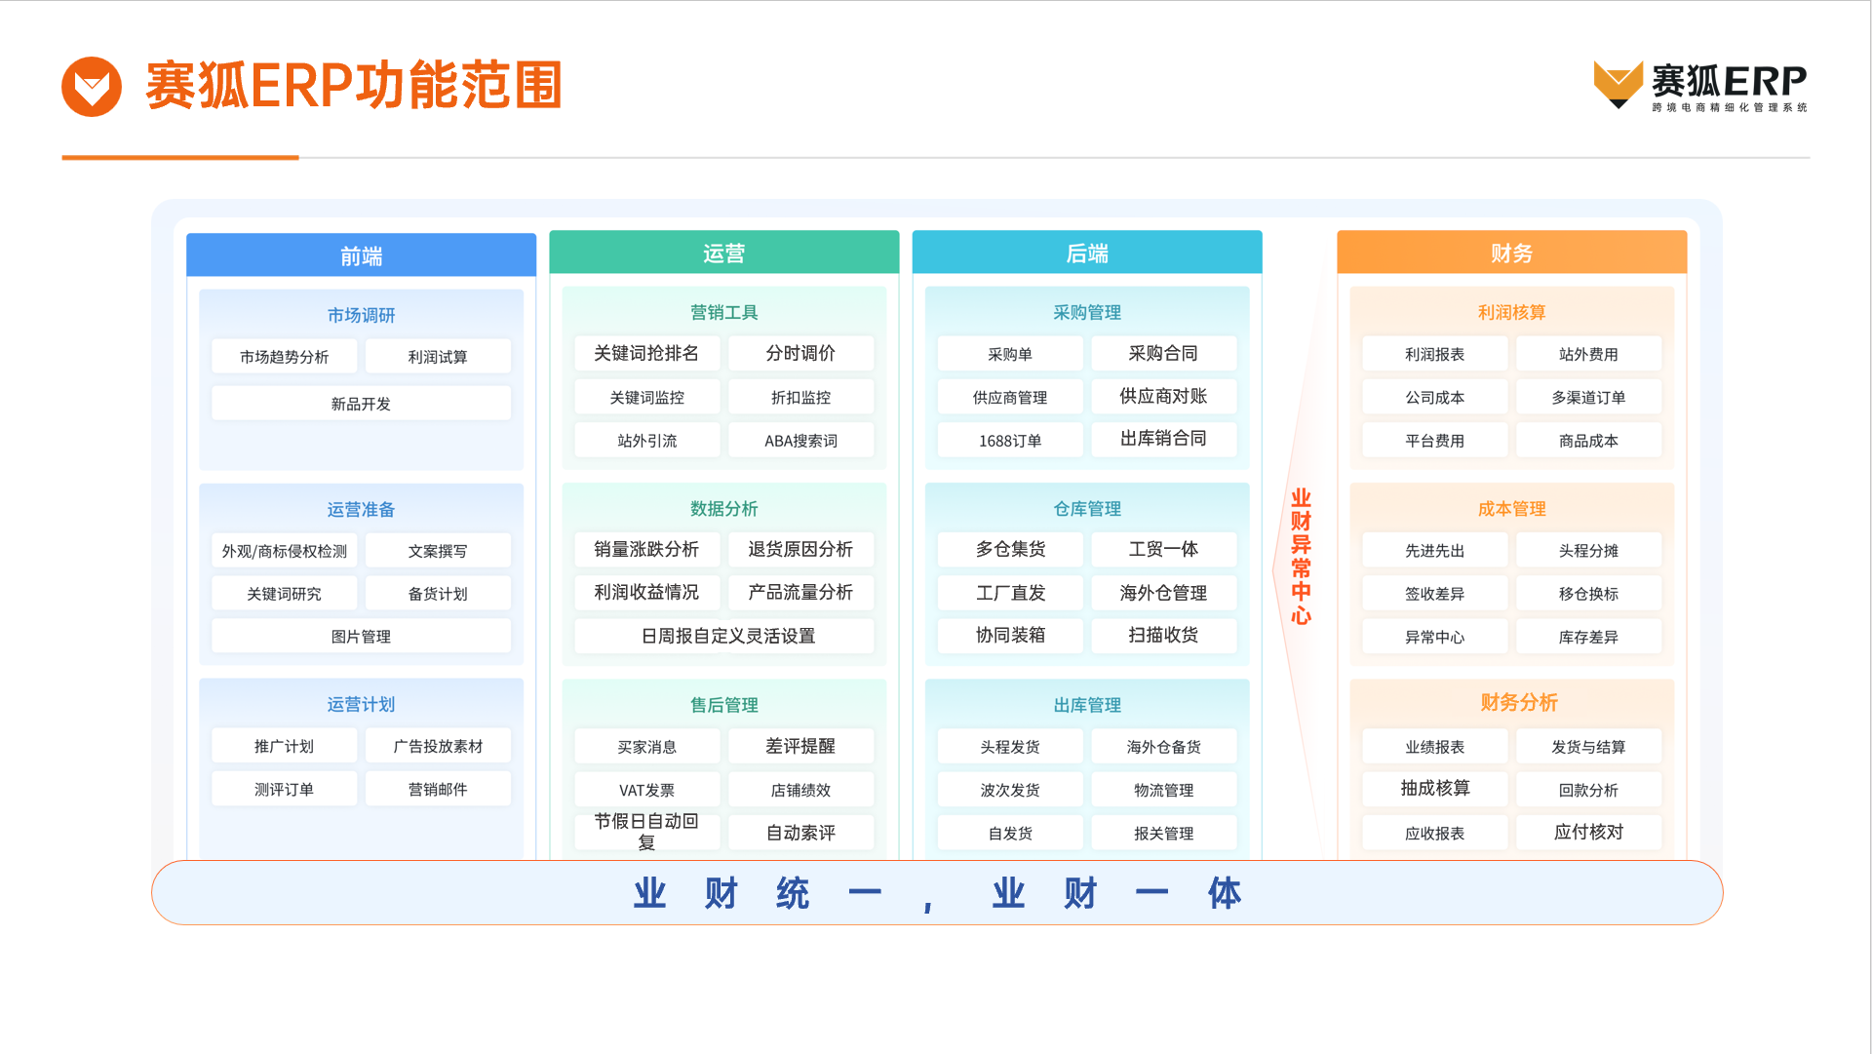Click the 测评订单 box

(x=284, y=790)
